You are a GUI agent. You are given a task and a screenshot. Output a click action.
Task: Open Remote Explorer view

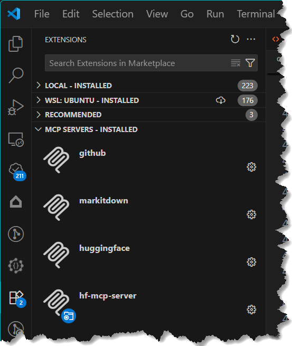[x=16, y=139]
